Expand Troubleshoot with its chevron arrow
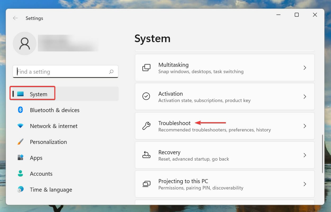 coord(305,126)
